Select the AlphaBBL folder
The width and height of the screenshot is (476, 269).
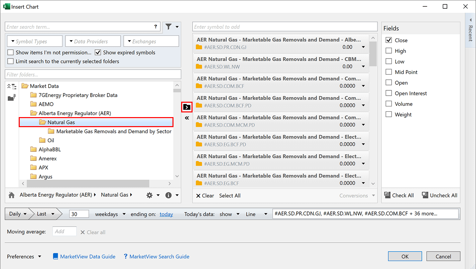click(50, 150)
